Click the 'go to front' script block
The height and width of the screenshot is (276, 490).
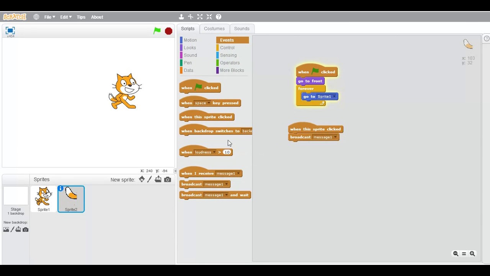[x=310, y=81]
